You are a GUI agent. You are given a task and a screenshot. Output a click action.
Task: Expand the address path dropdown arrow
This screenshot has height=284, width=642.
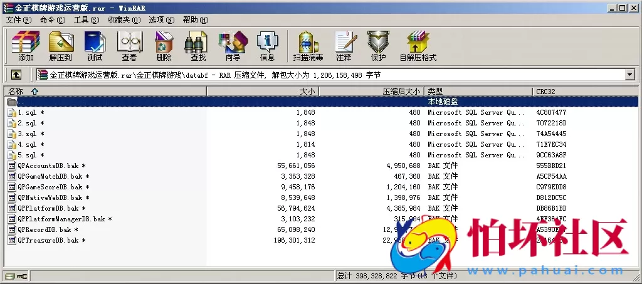click(629, 75)
